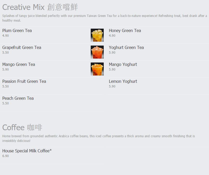Click the 4.90 price under Honey Green Tea

[112, 36]
